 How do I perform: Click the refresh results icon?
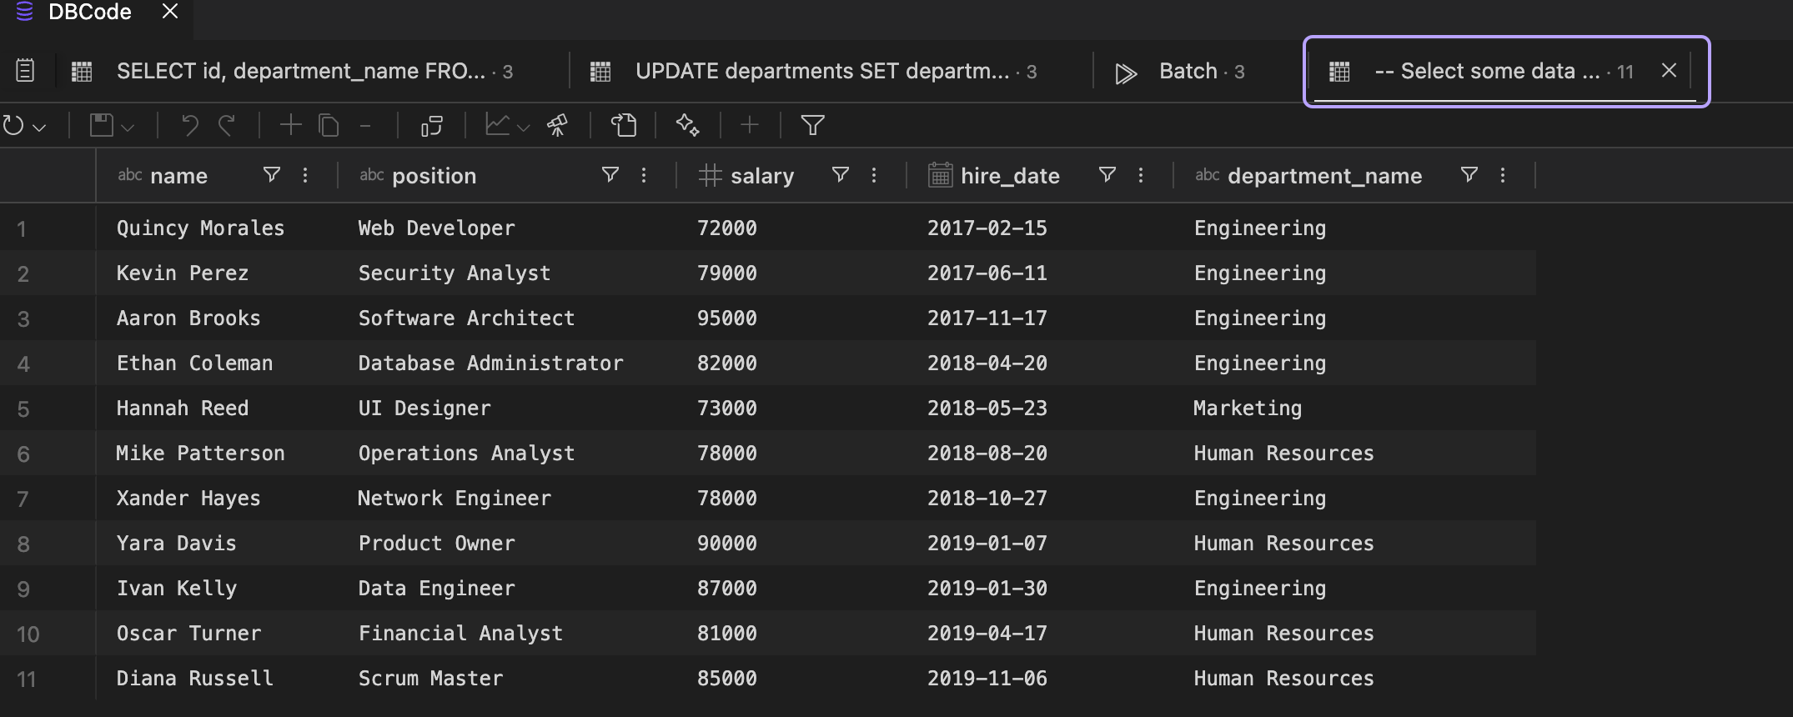(13, 126)
